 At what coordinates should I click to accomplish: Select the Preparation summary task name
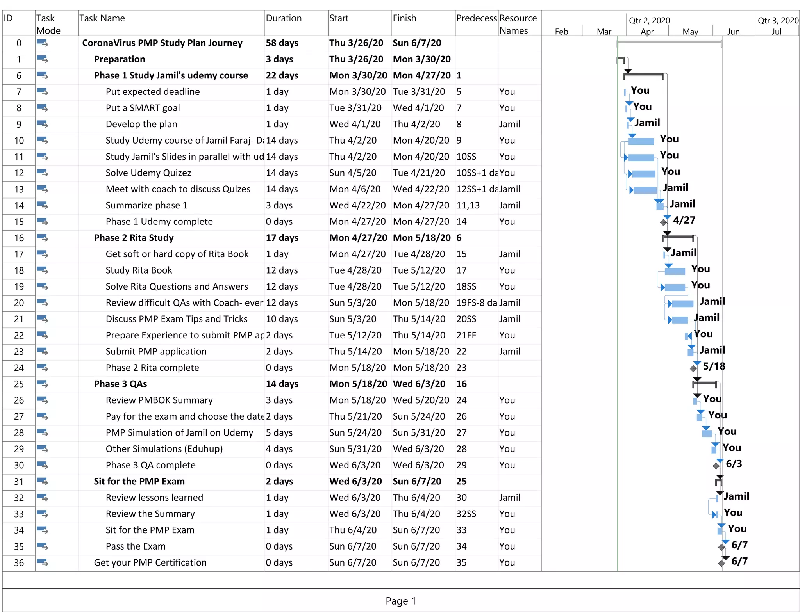pyautogui.click(x=120, y=59)
